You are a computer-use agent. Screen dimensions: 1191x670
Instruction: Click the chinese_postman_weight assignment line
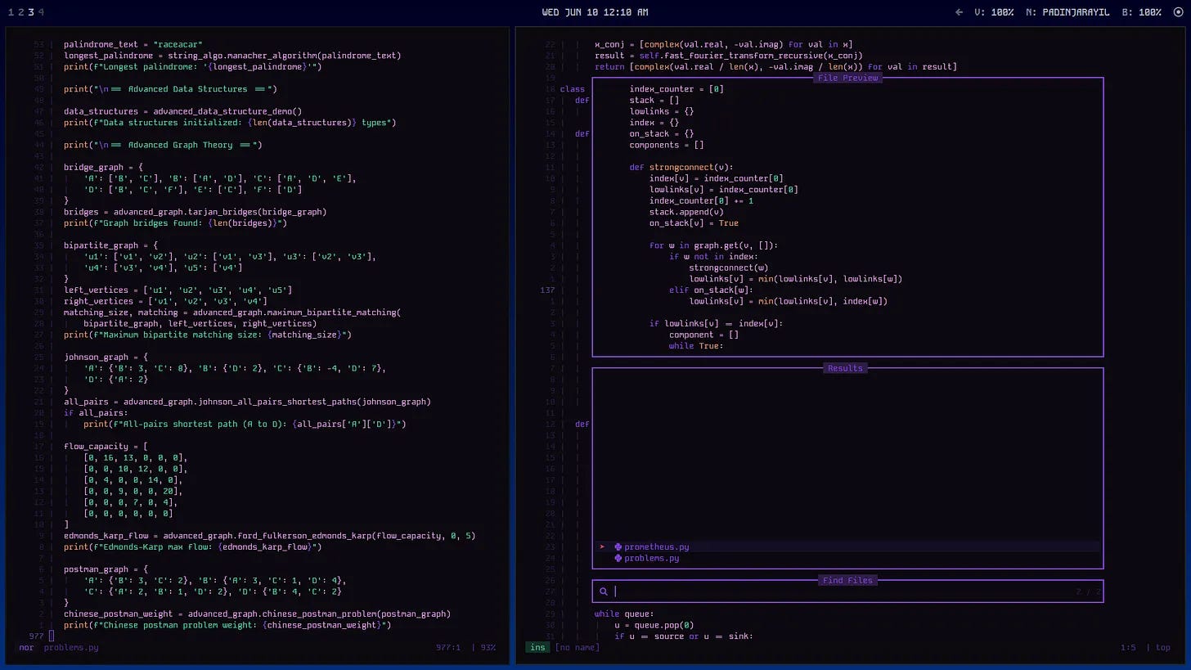point(257,614)
